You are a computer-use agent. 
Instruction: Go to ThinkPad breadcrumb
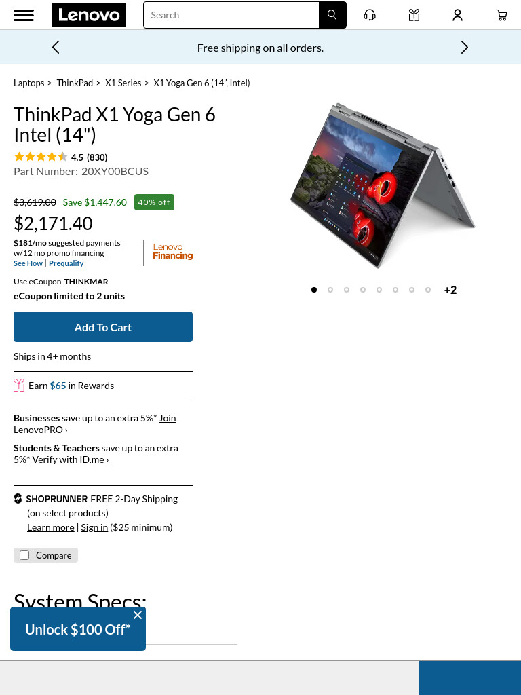coord(75,83)
